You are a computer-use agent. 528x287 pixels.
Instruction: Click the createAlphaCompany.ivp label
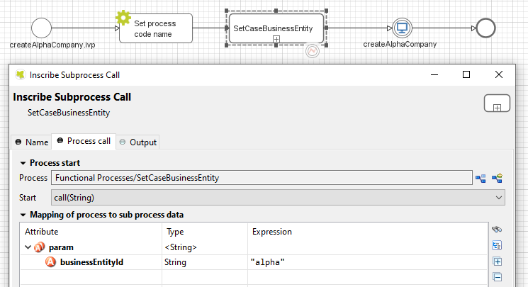pyautogui.click(x=52, y=45)
